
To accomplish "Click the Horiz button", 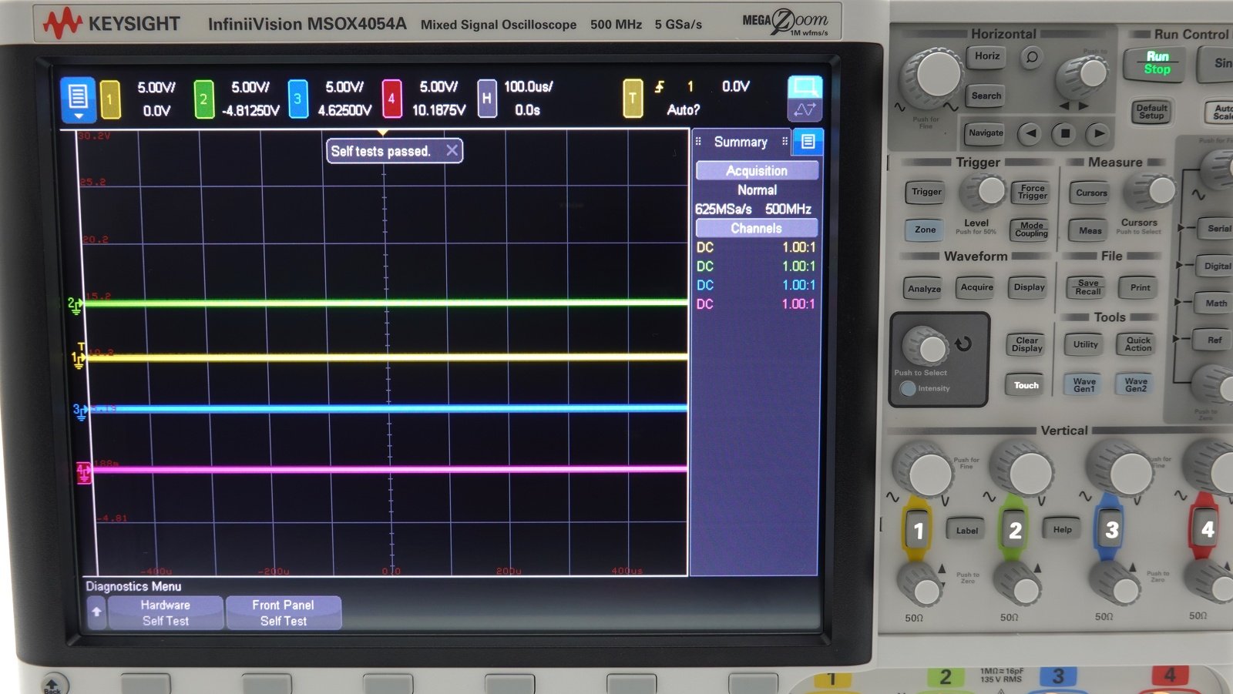I will (x=987, y=56).
